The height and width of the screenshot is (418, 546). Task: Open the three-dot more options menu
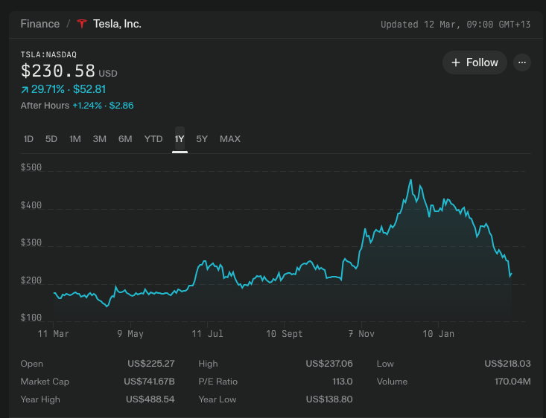pyautogui.click(x=522, y=62)
